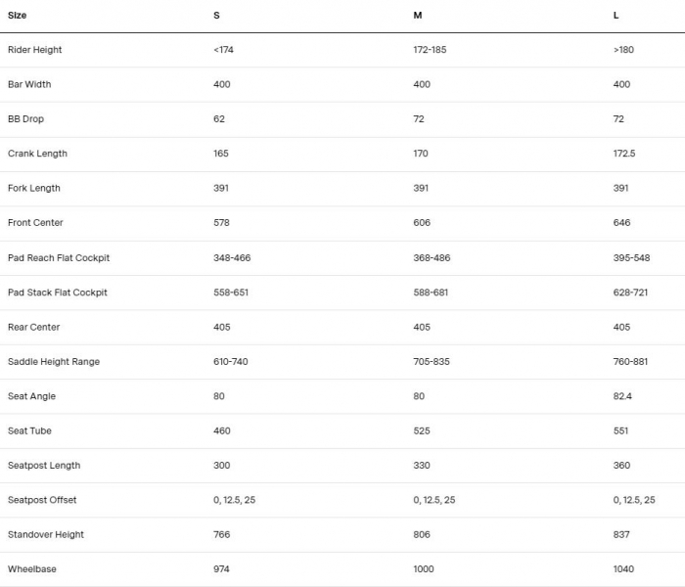Click the Size column header
The height and width of the screenshot is (587, 685).
(18, 16)
